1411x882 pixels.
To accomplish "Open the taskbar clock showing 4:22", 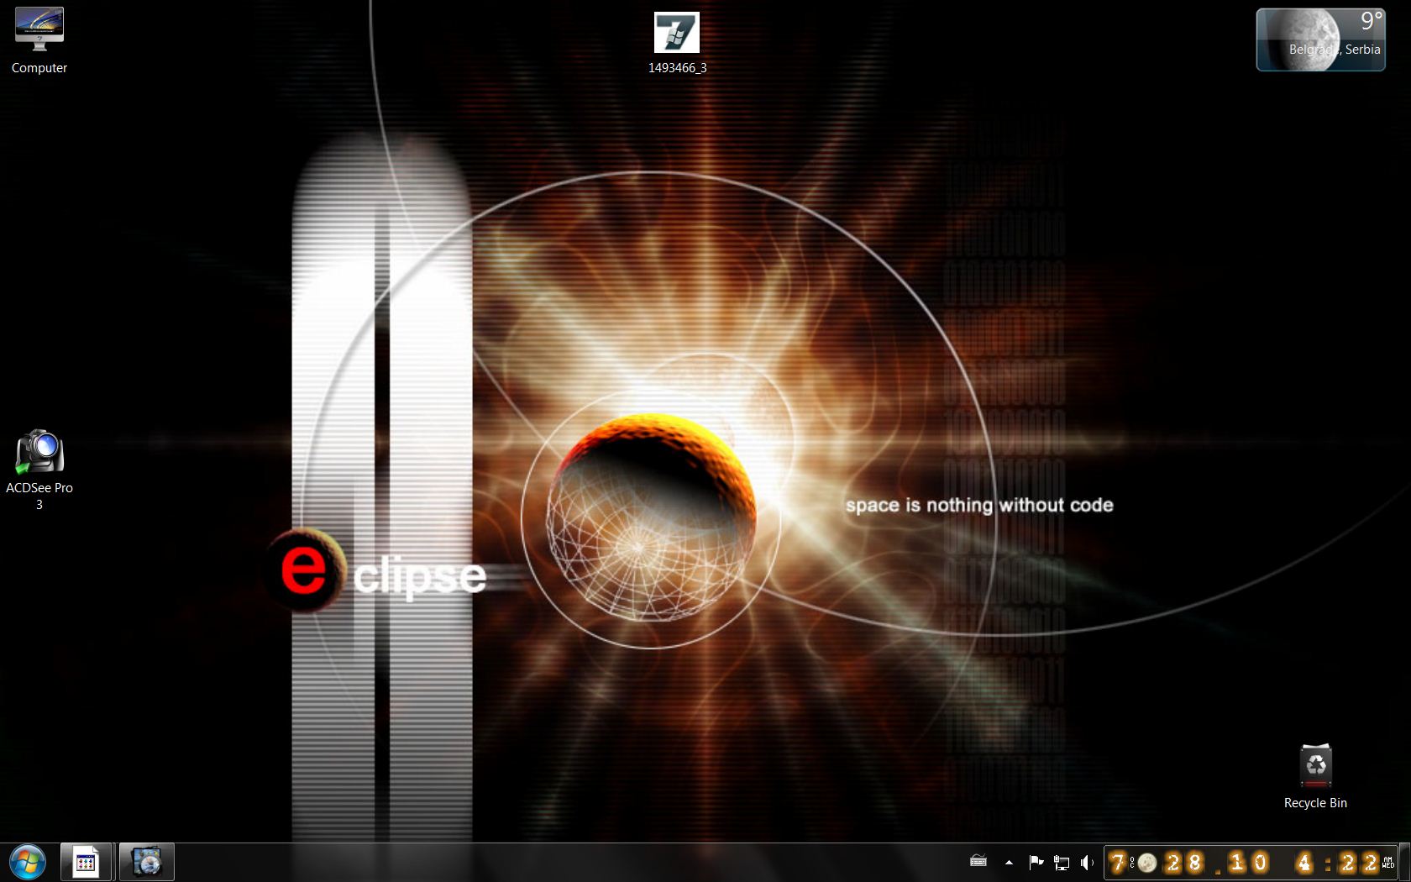I will click(x=1251, y=862).
